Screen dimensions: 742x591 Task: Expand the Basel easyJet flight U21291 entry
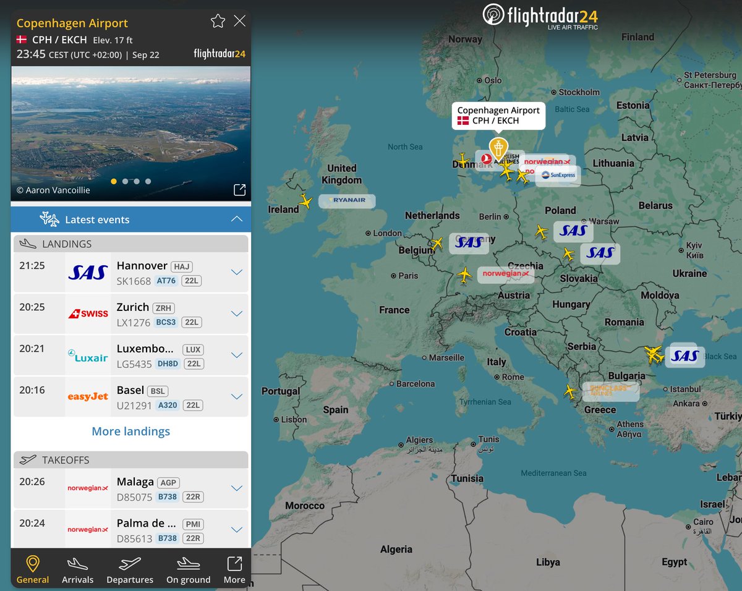[x=237, y=396]
